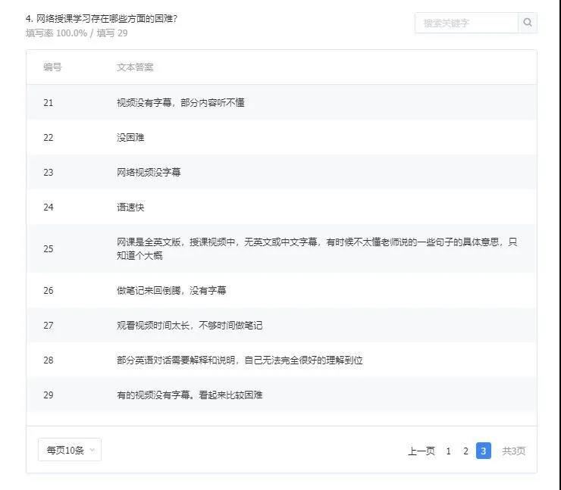Jump to page 1 of results
561x490 pixels.
[x=448, y=451]
